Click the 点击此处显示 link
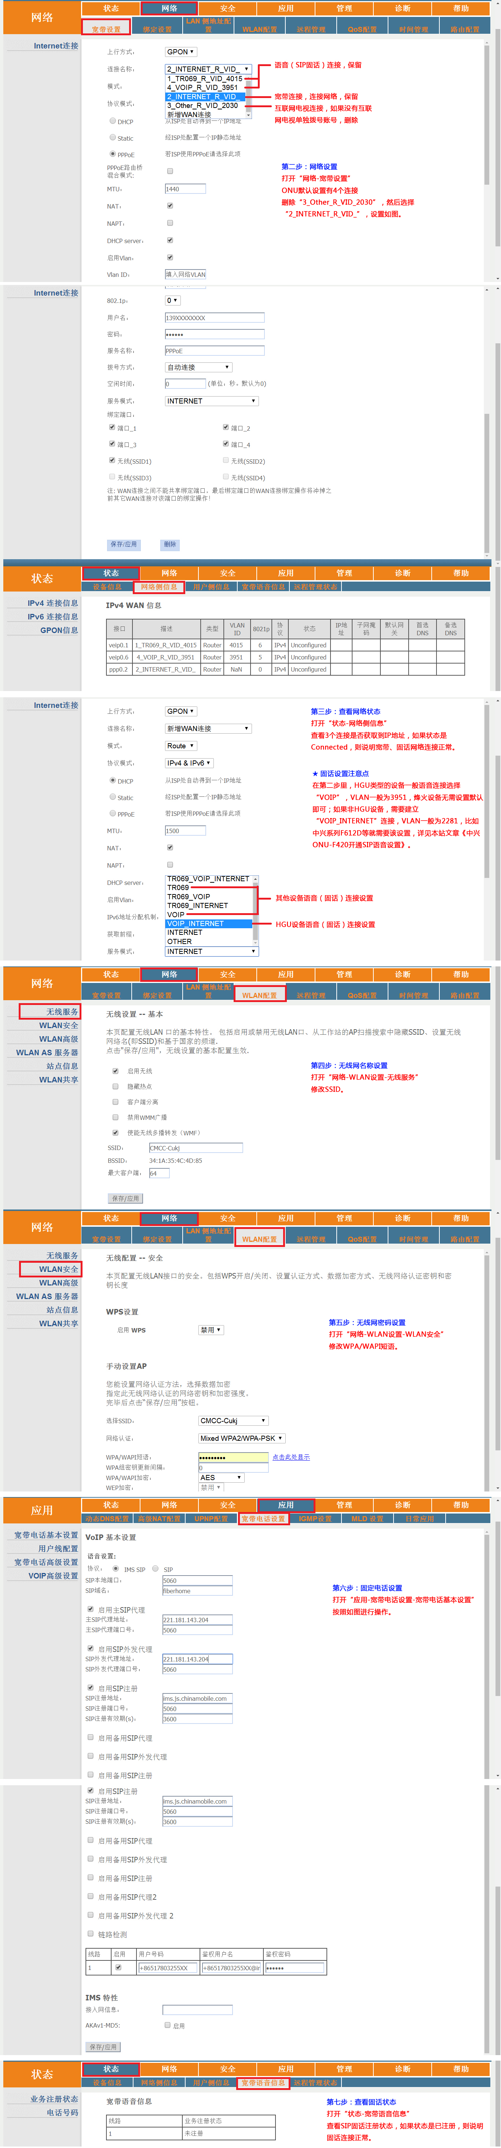 coord(291,1458)
